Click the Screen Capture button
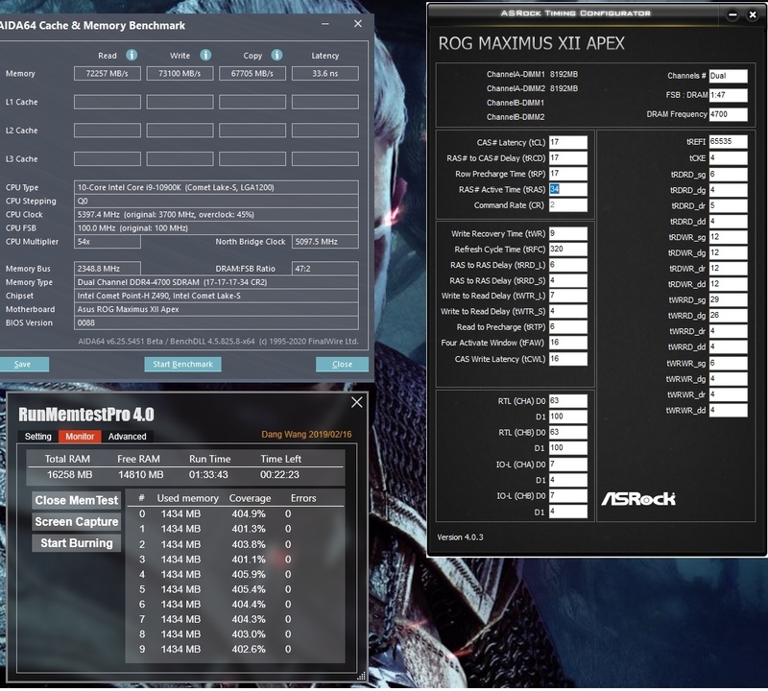Screen dimensions: 768x691 (x=77, y=521)
